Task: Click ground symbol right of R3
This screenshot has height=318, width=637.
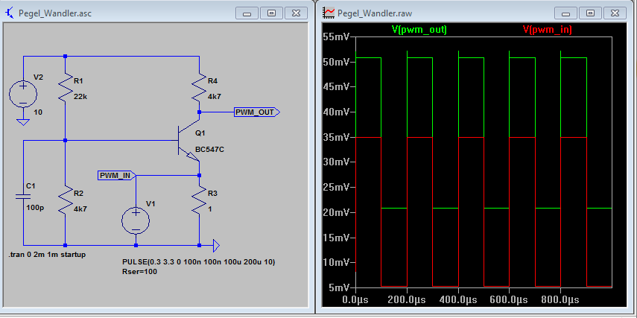Action: tap(216, 245)
